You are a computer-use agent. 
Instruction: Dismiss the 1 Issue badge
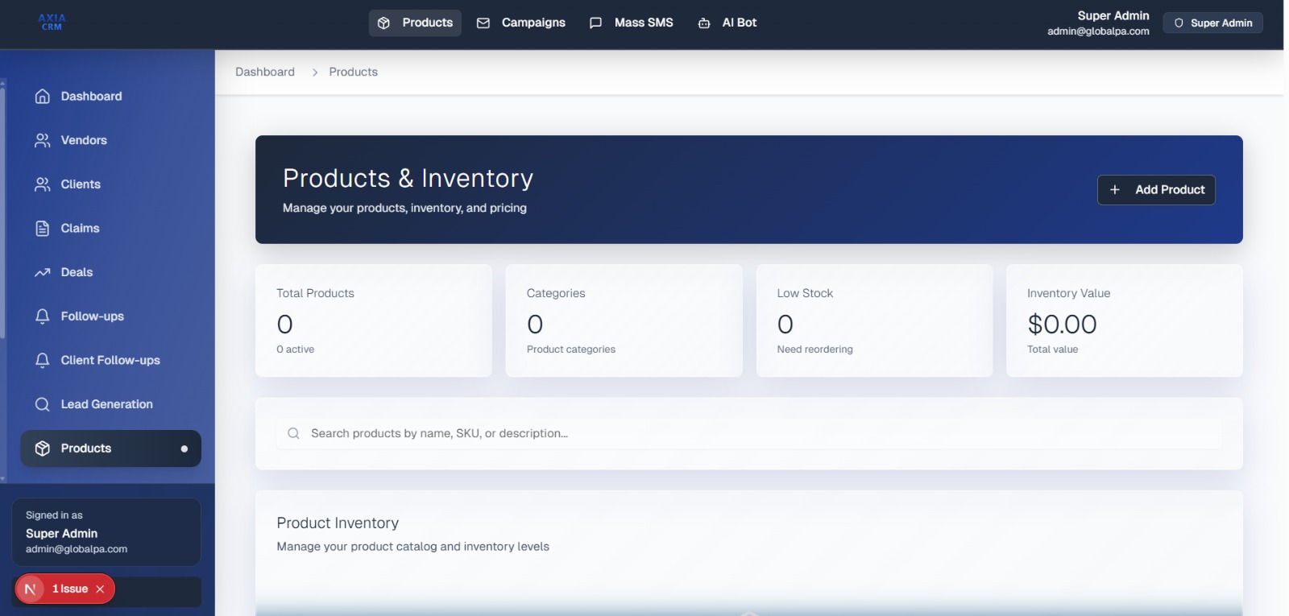100,589
